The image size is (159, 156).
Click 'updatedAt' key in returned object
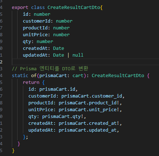point(41,130)
